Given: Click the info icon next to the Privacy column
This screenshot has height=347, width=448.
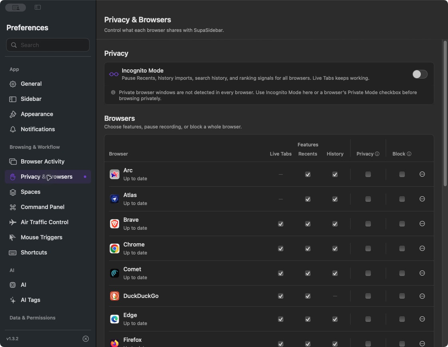Looking at the screenshot, I should click(x=377, y=154).
